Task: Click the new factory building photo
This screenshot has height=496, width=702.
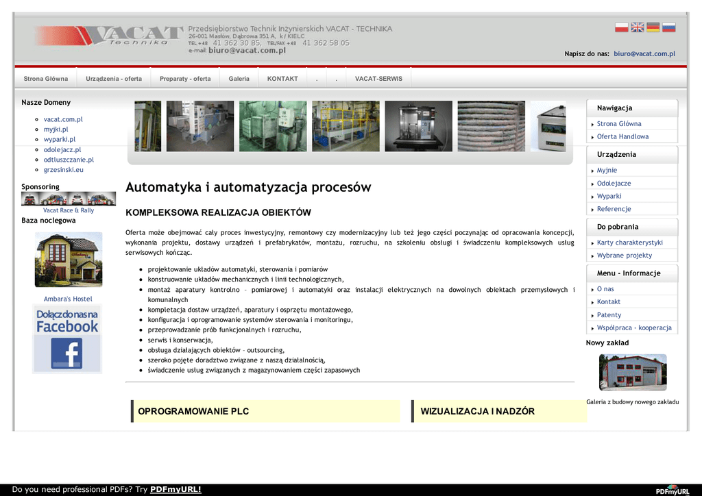Action: click(x=633, y=372)
